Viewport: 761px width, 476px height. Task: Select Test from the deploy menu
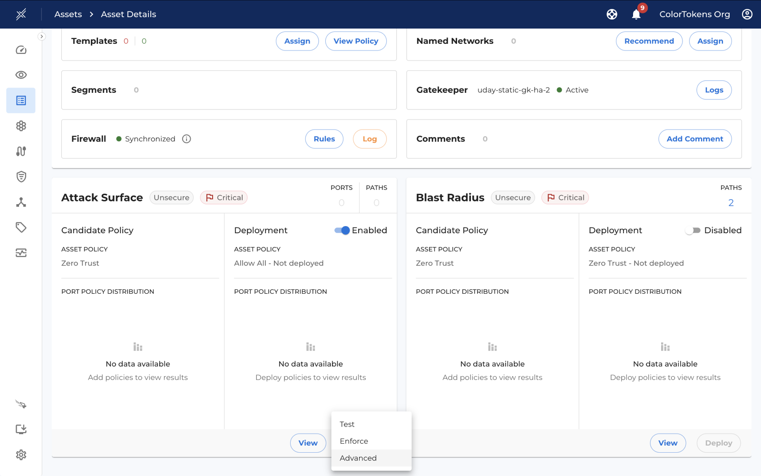[x=347, y=424]
